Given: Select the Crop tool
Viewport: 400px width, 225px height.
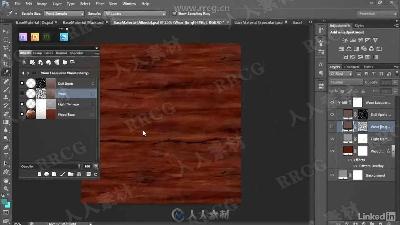Looking at the screenshot, I should click(x=6, y=64).
